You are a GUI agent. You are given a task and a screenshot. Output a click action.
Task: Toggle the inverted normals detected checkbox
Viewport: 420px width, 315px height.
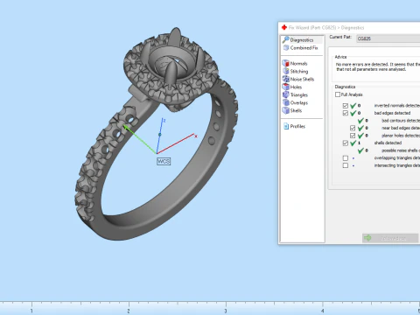pos(346,106)
